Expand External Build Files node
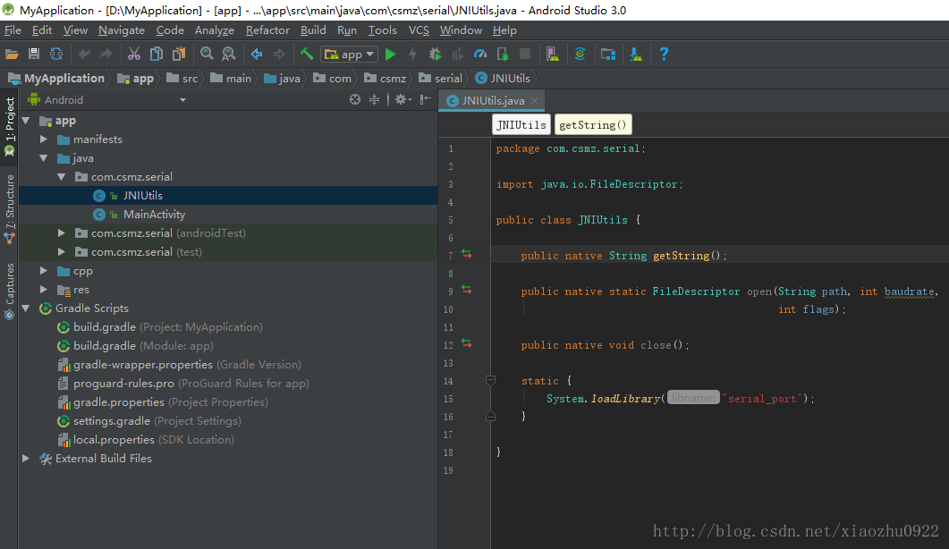This screenshot has height=549, width=949. pyautogui.click(x=26, y=458)
